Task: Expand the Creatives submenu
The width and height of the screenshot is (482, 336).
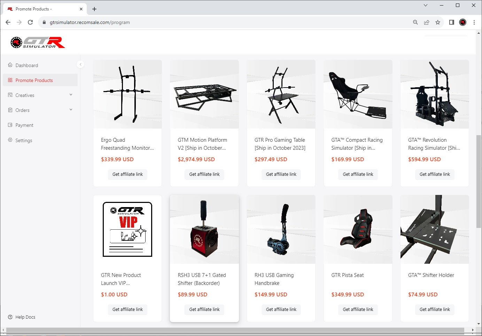Action: pos(71,95)
